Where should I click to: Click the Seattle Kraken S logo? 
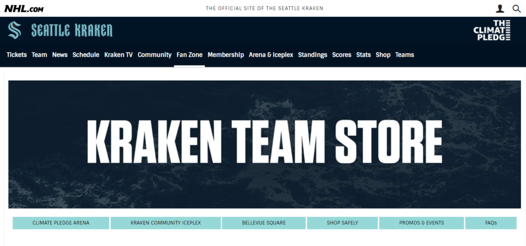[14, 30]
